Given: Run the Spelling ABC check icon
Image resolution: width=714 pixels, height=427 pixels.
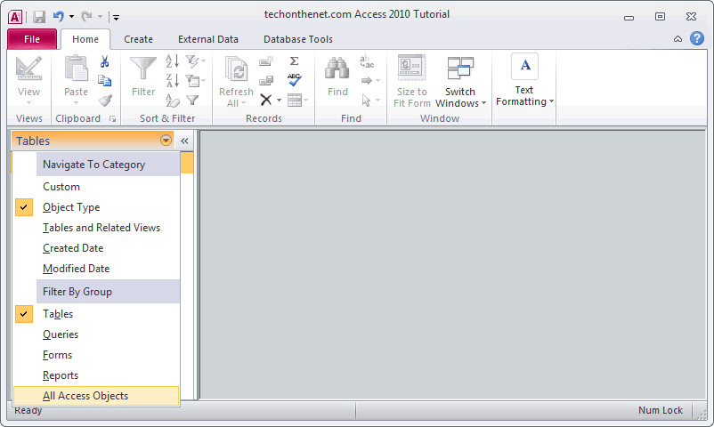Looking at the screenshot, I should click(294, 80).
